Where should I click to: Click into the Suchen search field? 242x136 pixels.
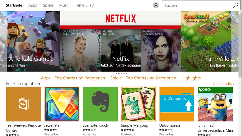(197, 5)
